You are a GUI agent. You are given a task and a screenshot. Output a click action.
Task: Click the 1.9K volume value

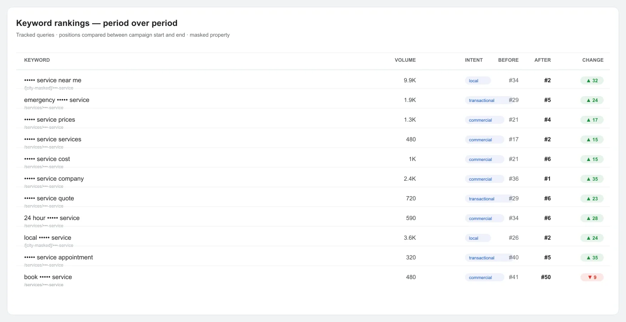pos(410,100)
